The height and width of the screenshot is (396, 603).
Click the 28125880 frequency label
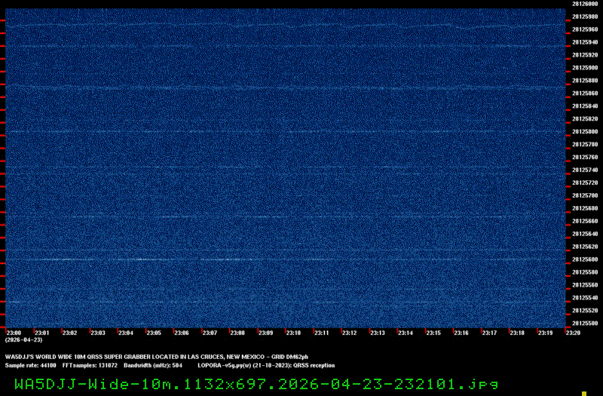585,81
